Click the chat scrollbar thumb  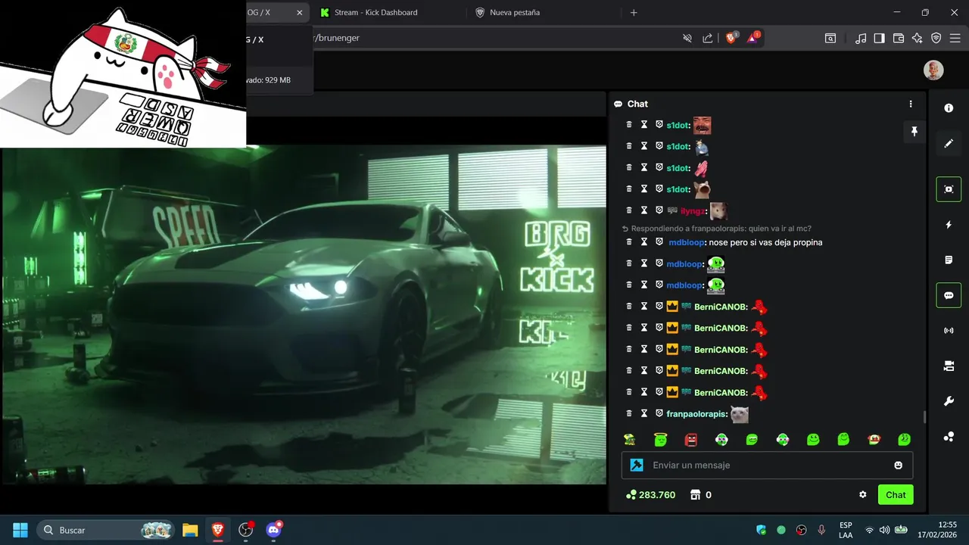point(924,417)
